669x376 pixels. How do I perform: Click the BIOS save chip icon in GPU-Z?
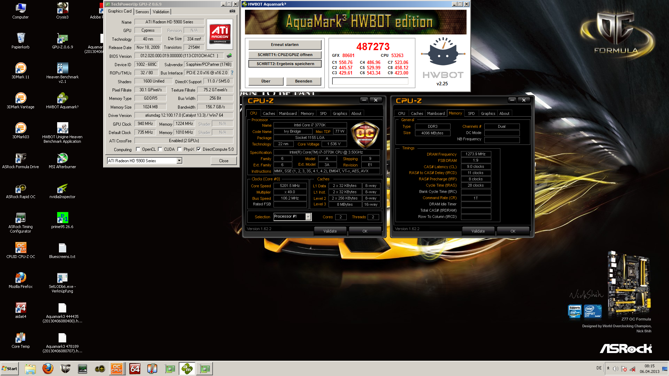click(229, 56)
